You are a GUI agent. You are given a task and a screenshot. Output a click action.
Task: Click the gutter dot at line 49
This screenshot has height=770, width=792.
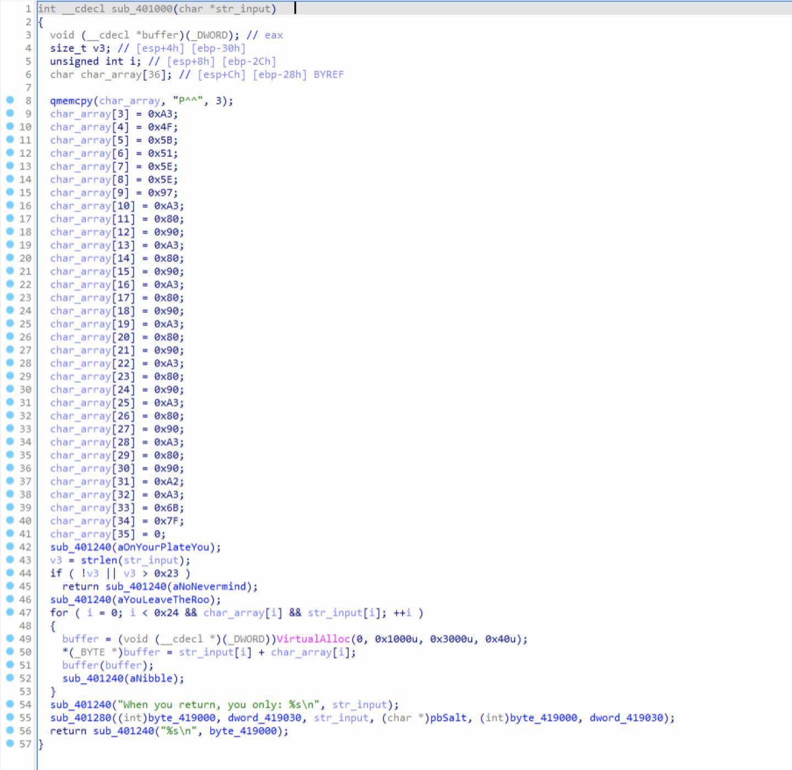click(10, 639)
